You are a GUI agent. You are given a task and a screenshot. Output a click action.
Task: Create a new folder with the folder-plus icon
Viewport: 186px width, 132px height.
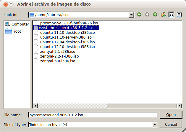pyautogui.click(x=163, y=15)
